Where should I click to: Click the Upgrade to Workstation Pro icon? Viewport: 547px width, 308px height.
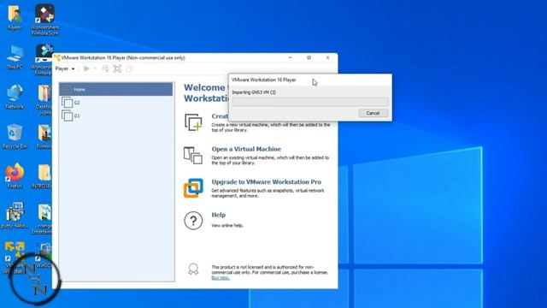point(193,188)
